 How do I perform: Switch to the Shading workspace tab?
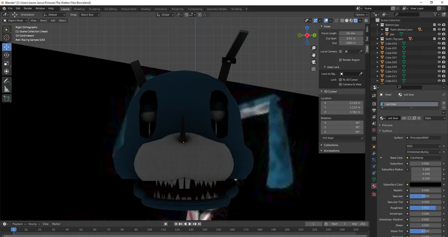tap(145, 9)
